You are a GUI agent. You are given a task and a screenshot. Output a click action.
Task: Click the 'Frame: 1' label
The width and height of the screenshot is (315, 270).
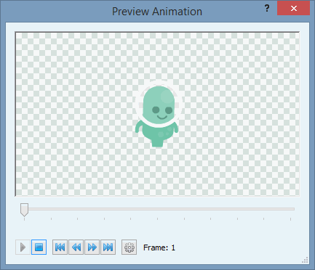pyautogui.click(x=159, y=247)
